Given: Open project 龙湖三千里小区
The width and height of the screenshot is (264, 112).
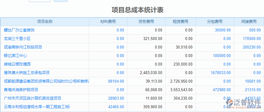Looking at the screenshot, I should 17,39.
